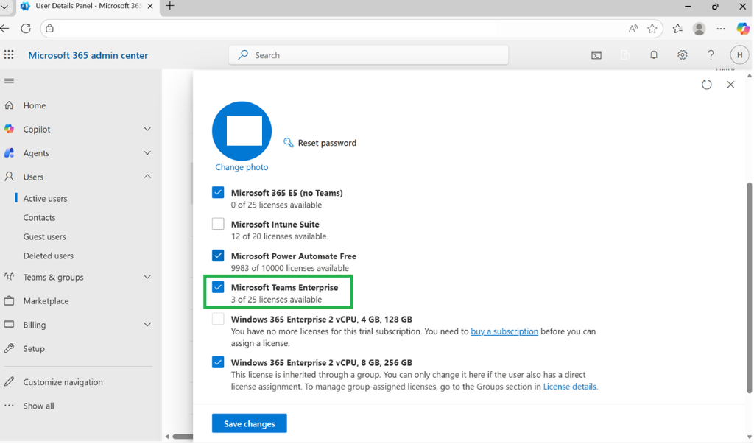Open the buy a subscription link
This screenshot has width=754, height=444.
tap(504, 331)
